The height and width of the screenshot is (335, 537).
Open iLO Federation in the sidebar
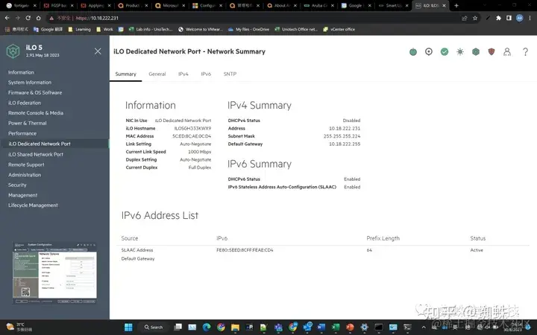25,103
